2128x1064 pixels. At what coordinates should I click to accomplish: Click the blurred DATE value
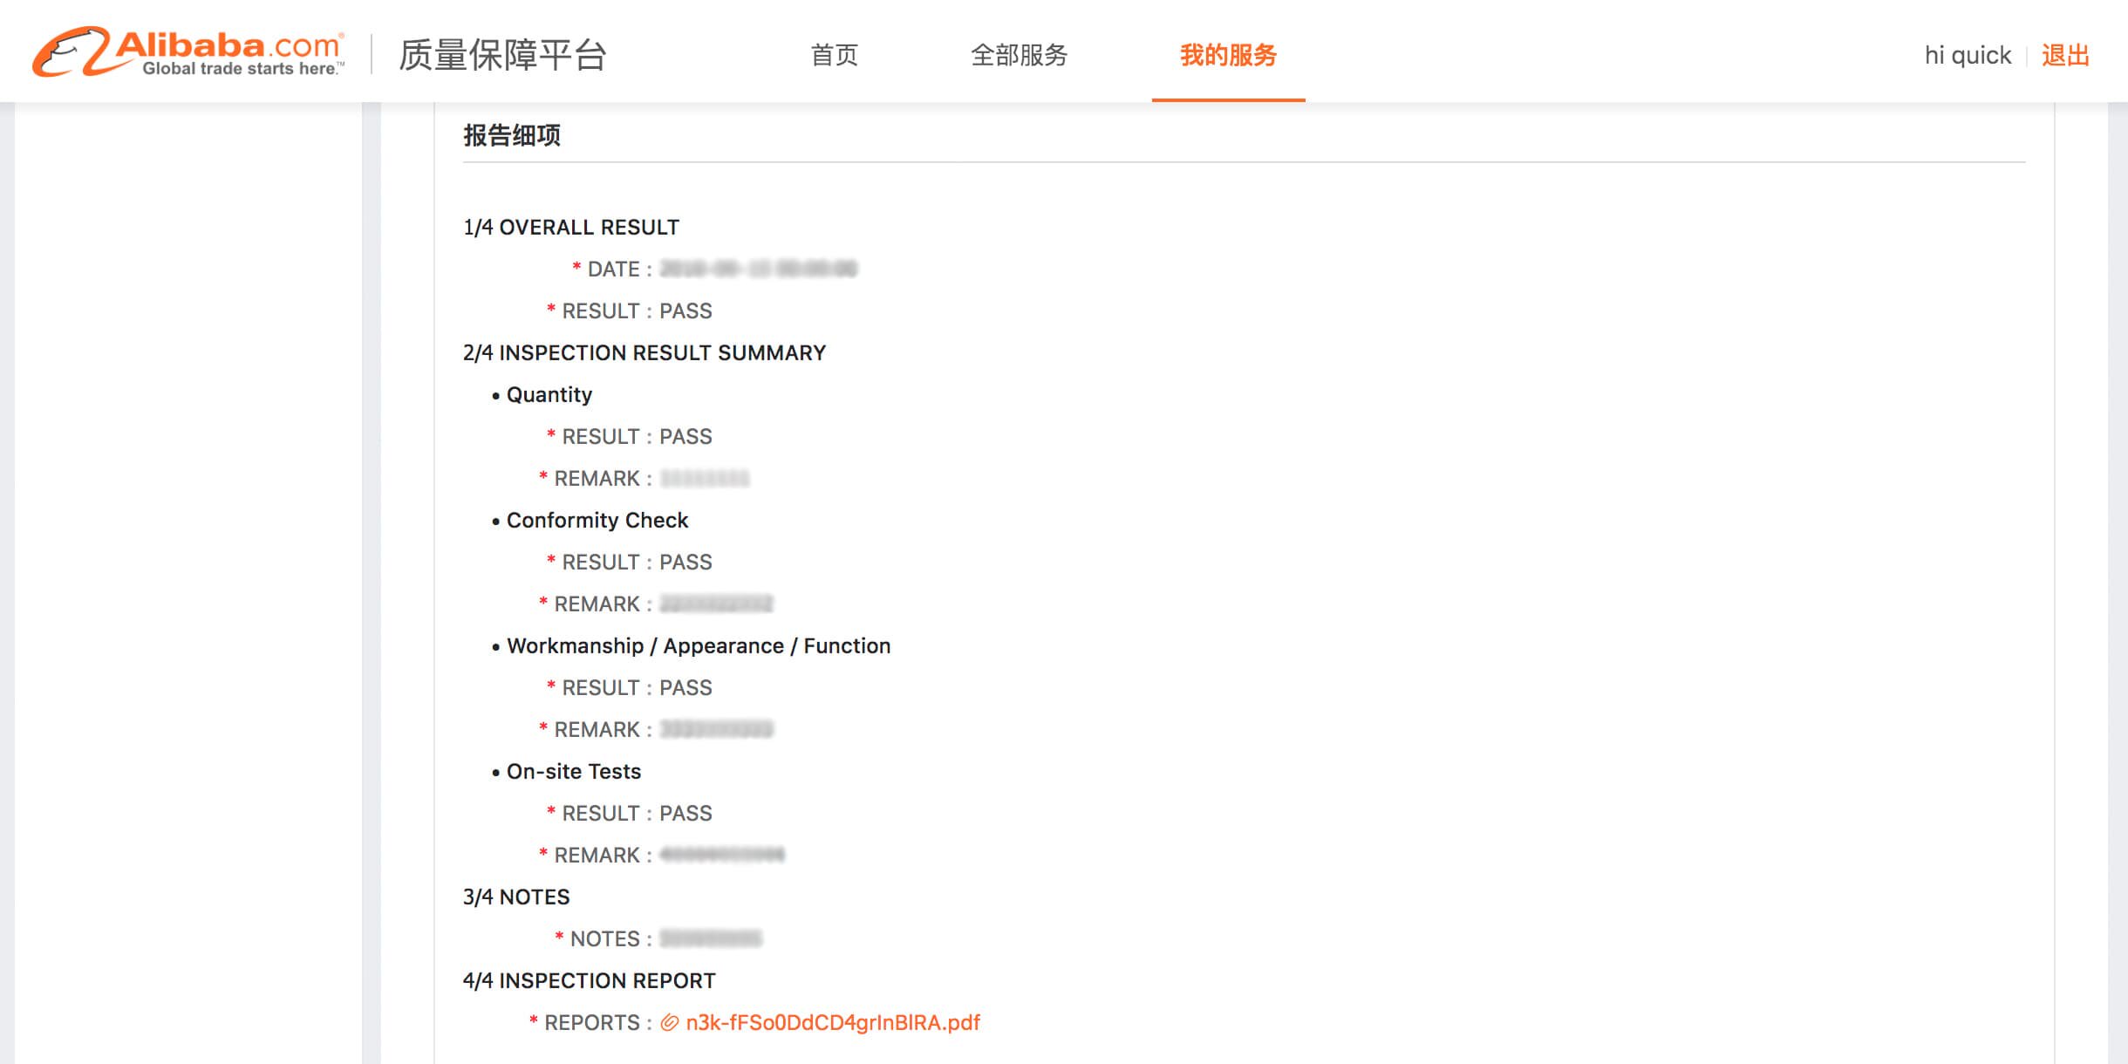pyautogui.click(x=758, y=269)
